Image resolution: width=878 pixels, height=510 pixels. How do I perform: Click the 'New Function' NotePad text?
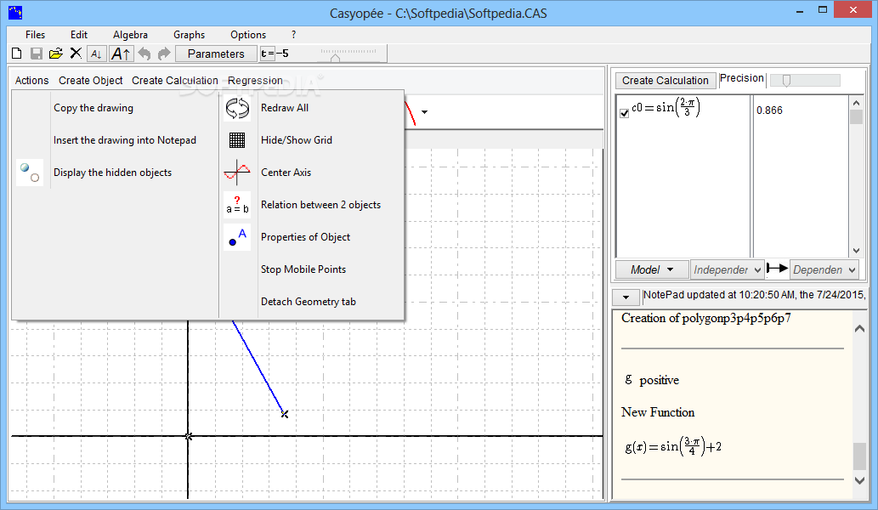click(x=658, y=412)
